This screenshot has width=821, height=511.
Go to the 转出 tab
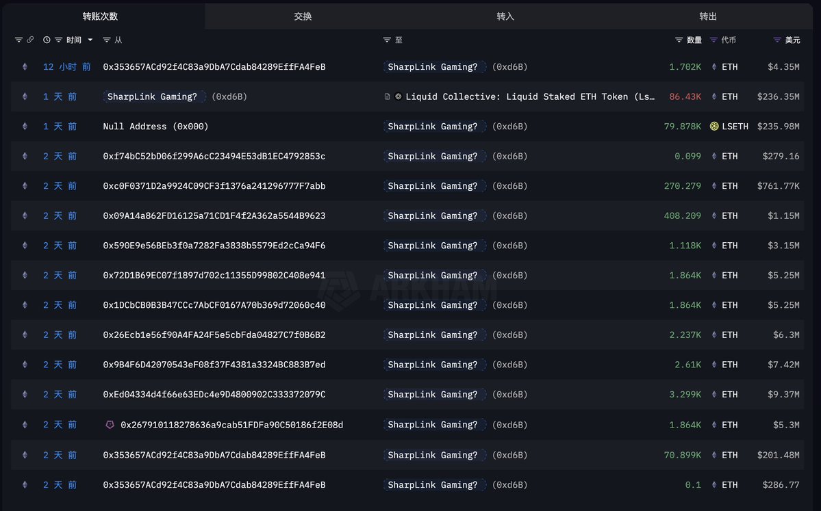tap(708, 16)
